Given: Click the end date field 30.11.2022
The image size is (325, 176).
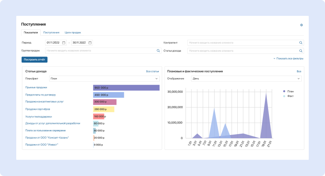Looking at the screenshot, I should pyautogui.click(x=82, y=43).
